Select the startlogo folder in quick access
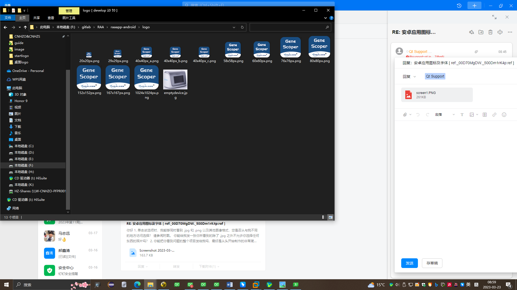The height and width of the screenshot is (290, 517). (x=22, y=56)
